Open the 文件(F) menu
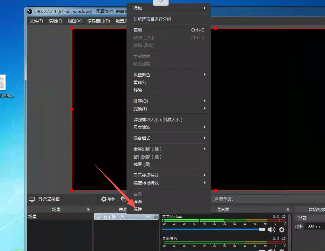 (x=36, y=21)
